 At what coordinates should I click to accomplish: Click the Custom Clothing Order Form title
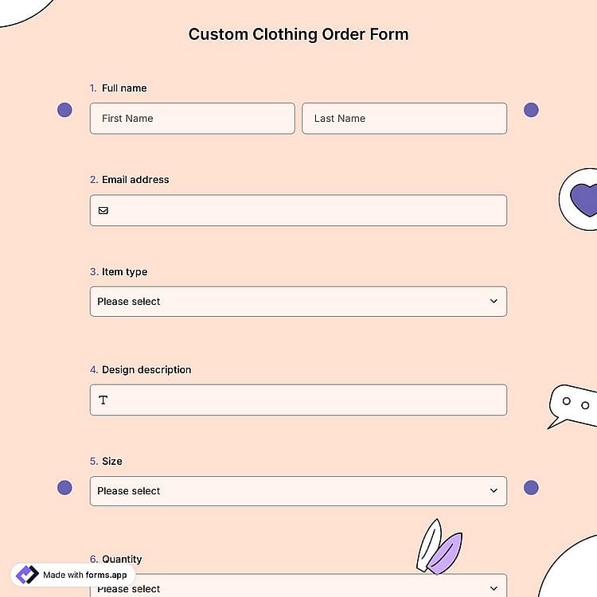coord(298,34)
